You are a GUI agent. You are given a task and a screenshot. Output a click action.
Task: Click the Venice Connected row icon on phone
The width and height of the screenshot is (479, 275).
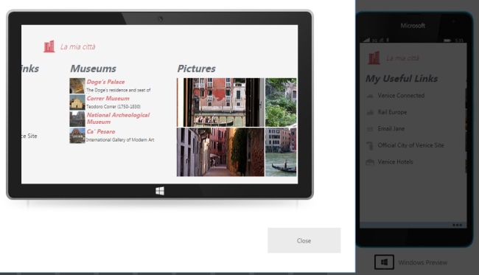pyautogui.click(x=370, y=96)
